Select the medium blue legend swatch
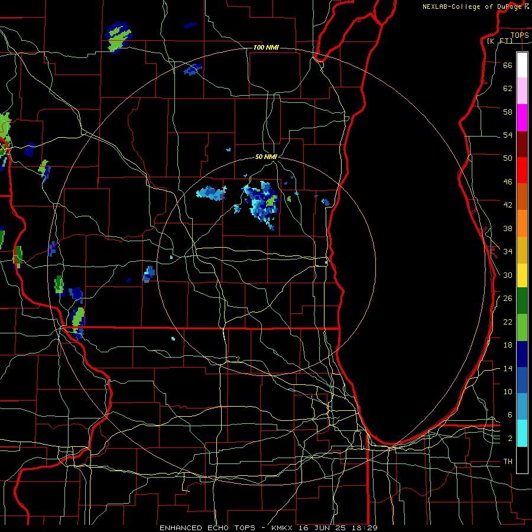This screenshot has height=532, width=532. [522, 380]
